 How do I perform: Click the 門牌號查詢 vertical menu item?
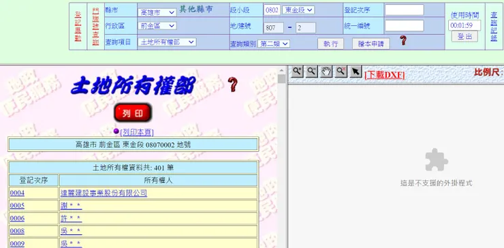tap(95, 27)
